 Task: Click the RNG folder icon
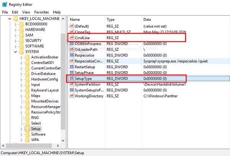pos(28,118)
